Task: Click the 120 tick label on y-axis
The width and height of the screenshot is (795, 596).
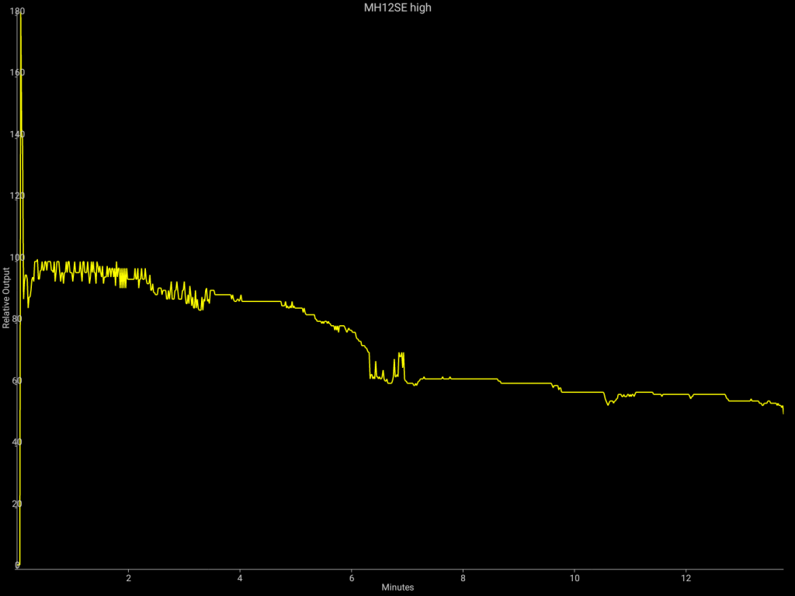Action: (16, 196)
